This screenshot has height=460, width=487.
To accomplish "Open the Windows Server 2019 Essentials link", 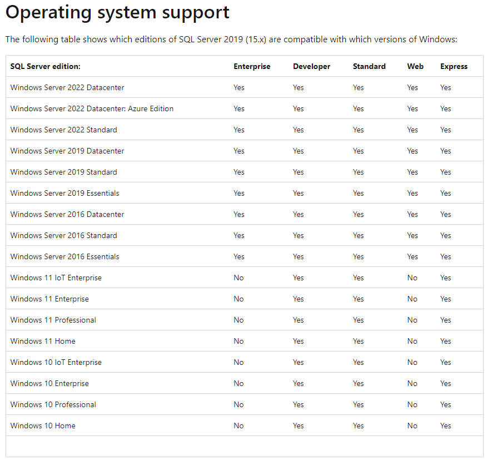I will pyautogui.click(x=64, y=193).
